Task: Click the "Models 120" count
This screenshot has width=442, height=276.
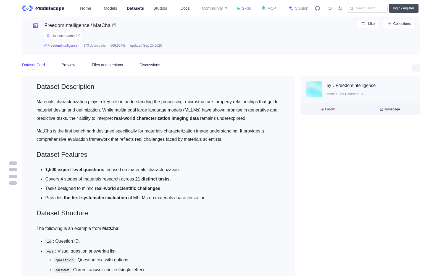Action: coord(335,94)
